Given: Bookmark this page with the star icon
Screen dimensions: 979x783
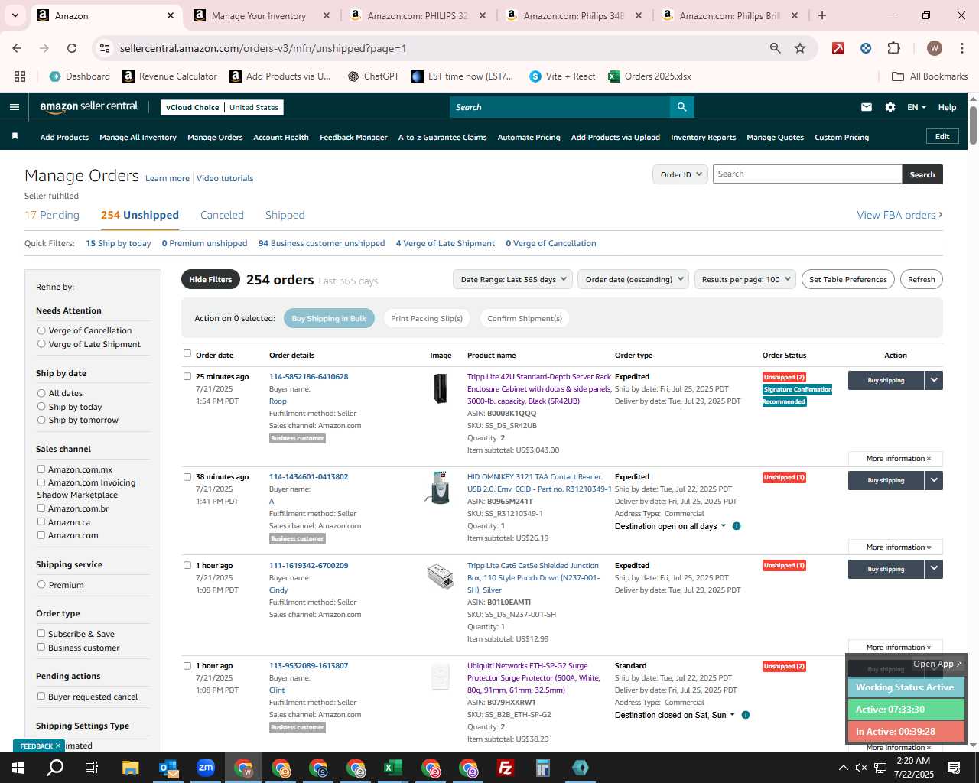Looking at the screenshot, I should [800, 48].
